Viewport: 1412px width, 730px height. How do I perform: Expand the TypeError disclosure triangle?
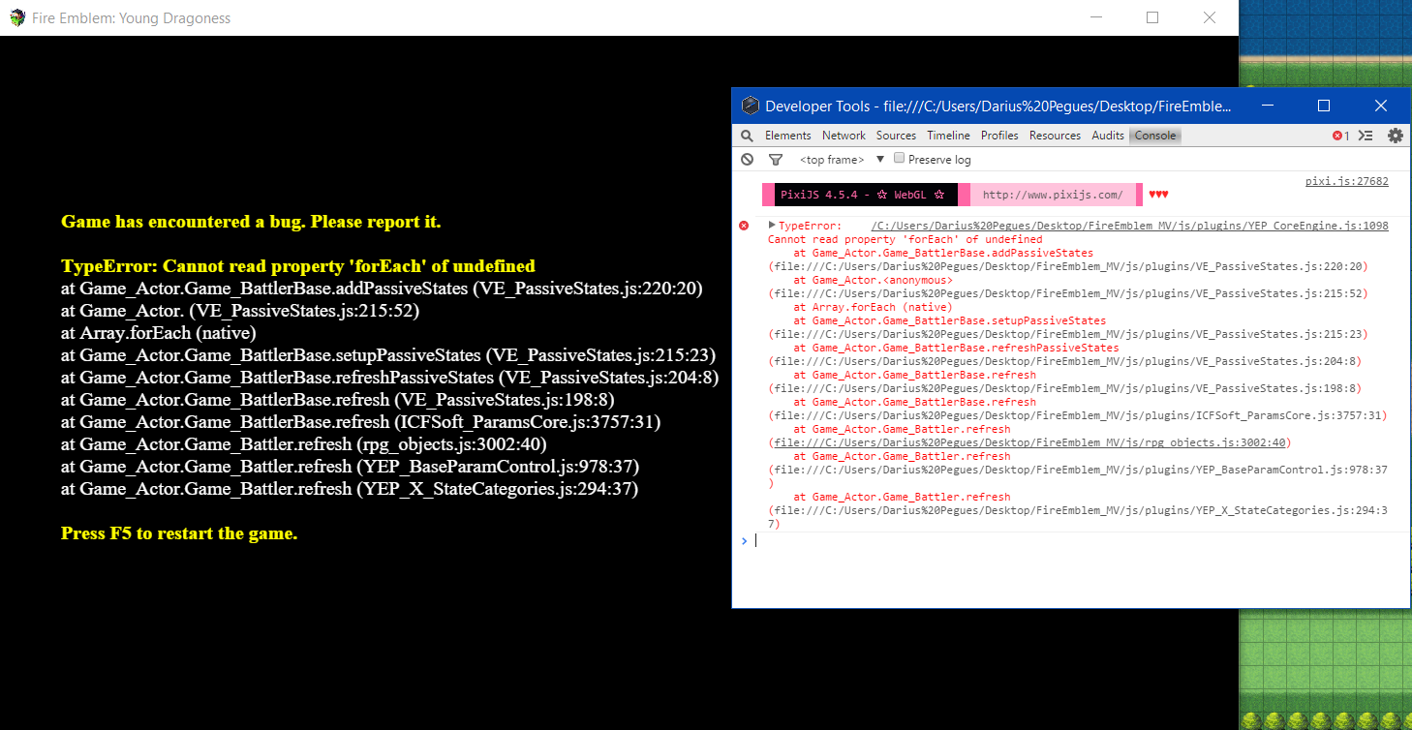click(x=772, y=225)
